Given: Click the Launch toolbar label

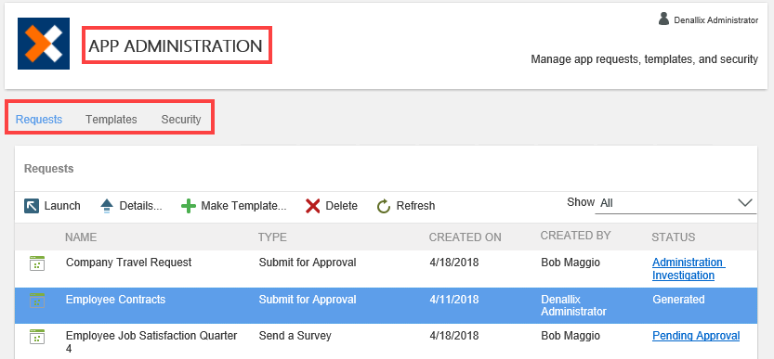Looking at the screenshot, I should [62, 206].
